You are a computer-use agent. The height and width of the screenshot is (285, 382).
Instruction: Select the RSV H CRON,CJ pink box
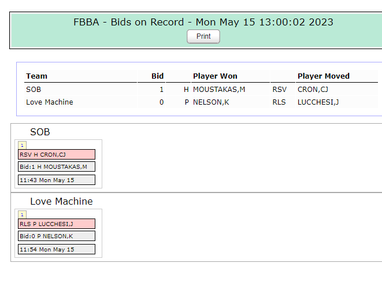[x=57, y=154]
